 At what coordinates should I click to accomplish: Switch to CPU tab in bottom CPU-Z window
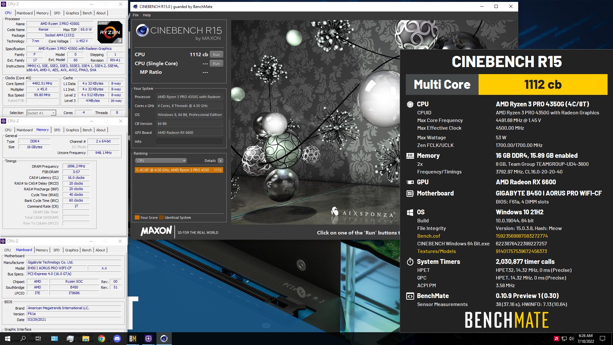(7, 250)
